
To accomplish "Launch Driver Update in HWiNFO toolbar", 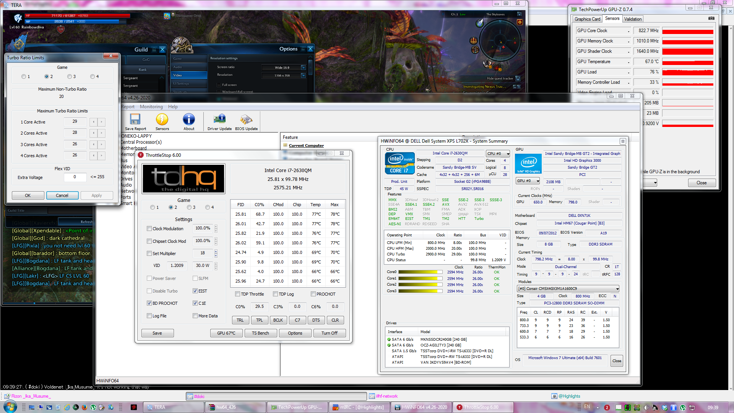I will tap(219, 122).
